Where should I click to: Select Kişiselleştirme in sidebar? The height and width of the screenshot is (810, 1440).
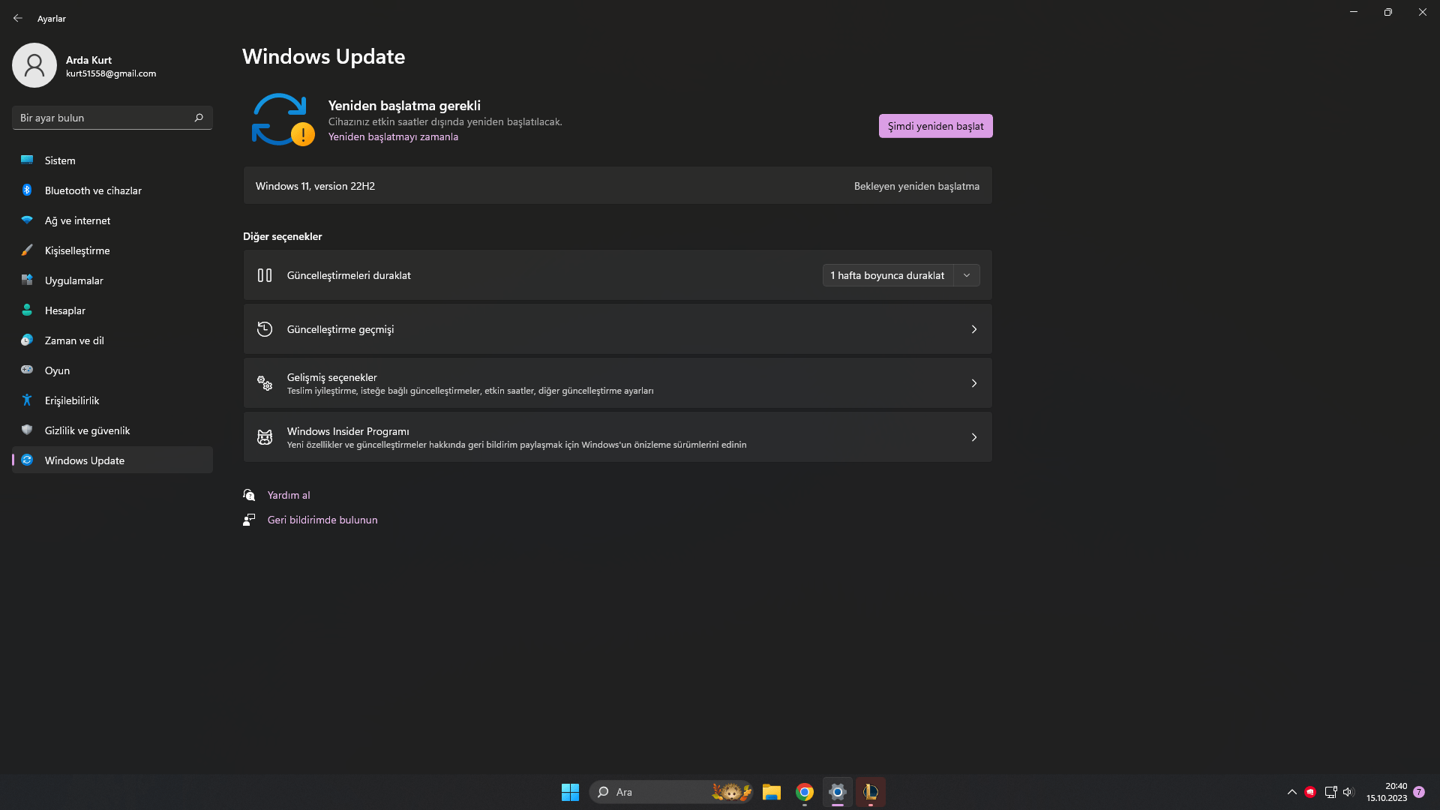tap(112, 250)
